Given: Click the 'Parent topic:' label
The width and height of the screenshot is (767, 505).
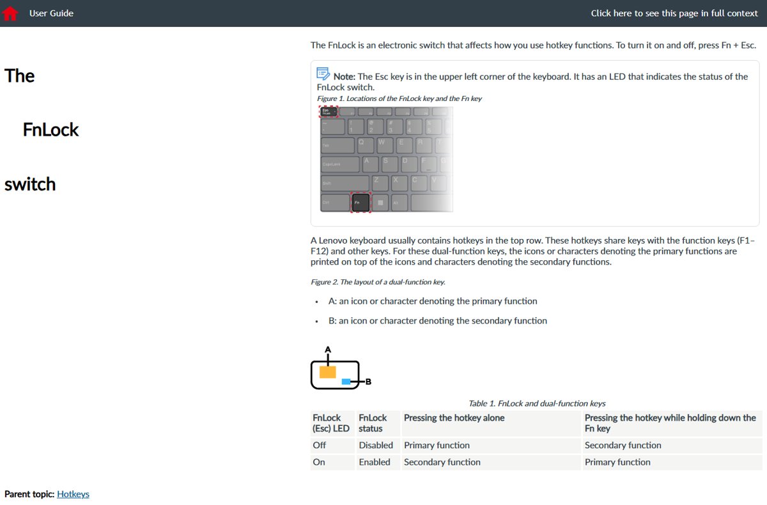Looking at the screenshot, I should pos(29,494).
